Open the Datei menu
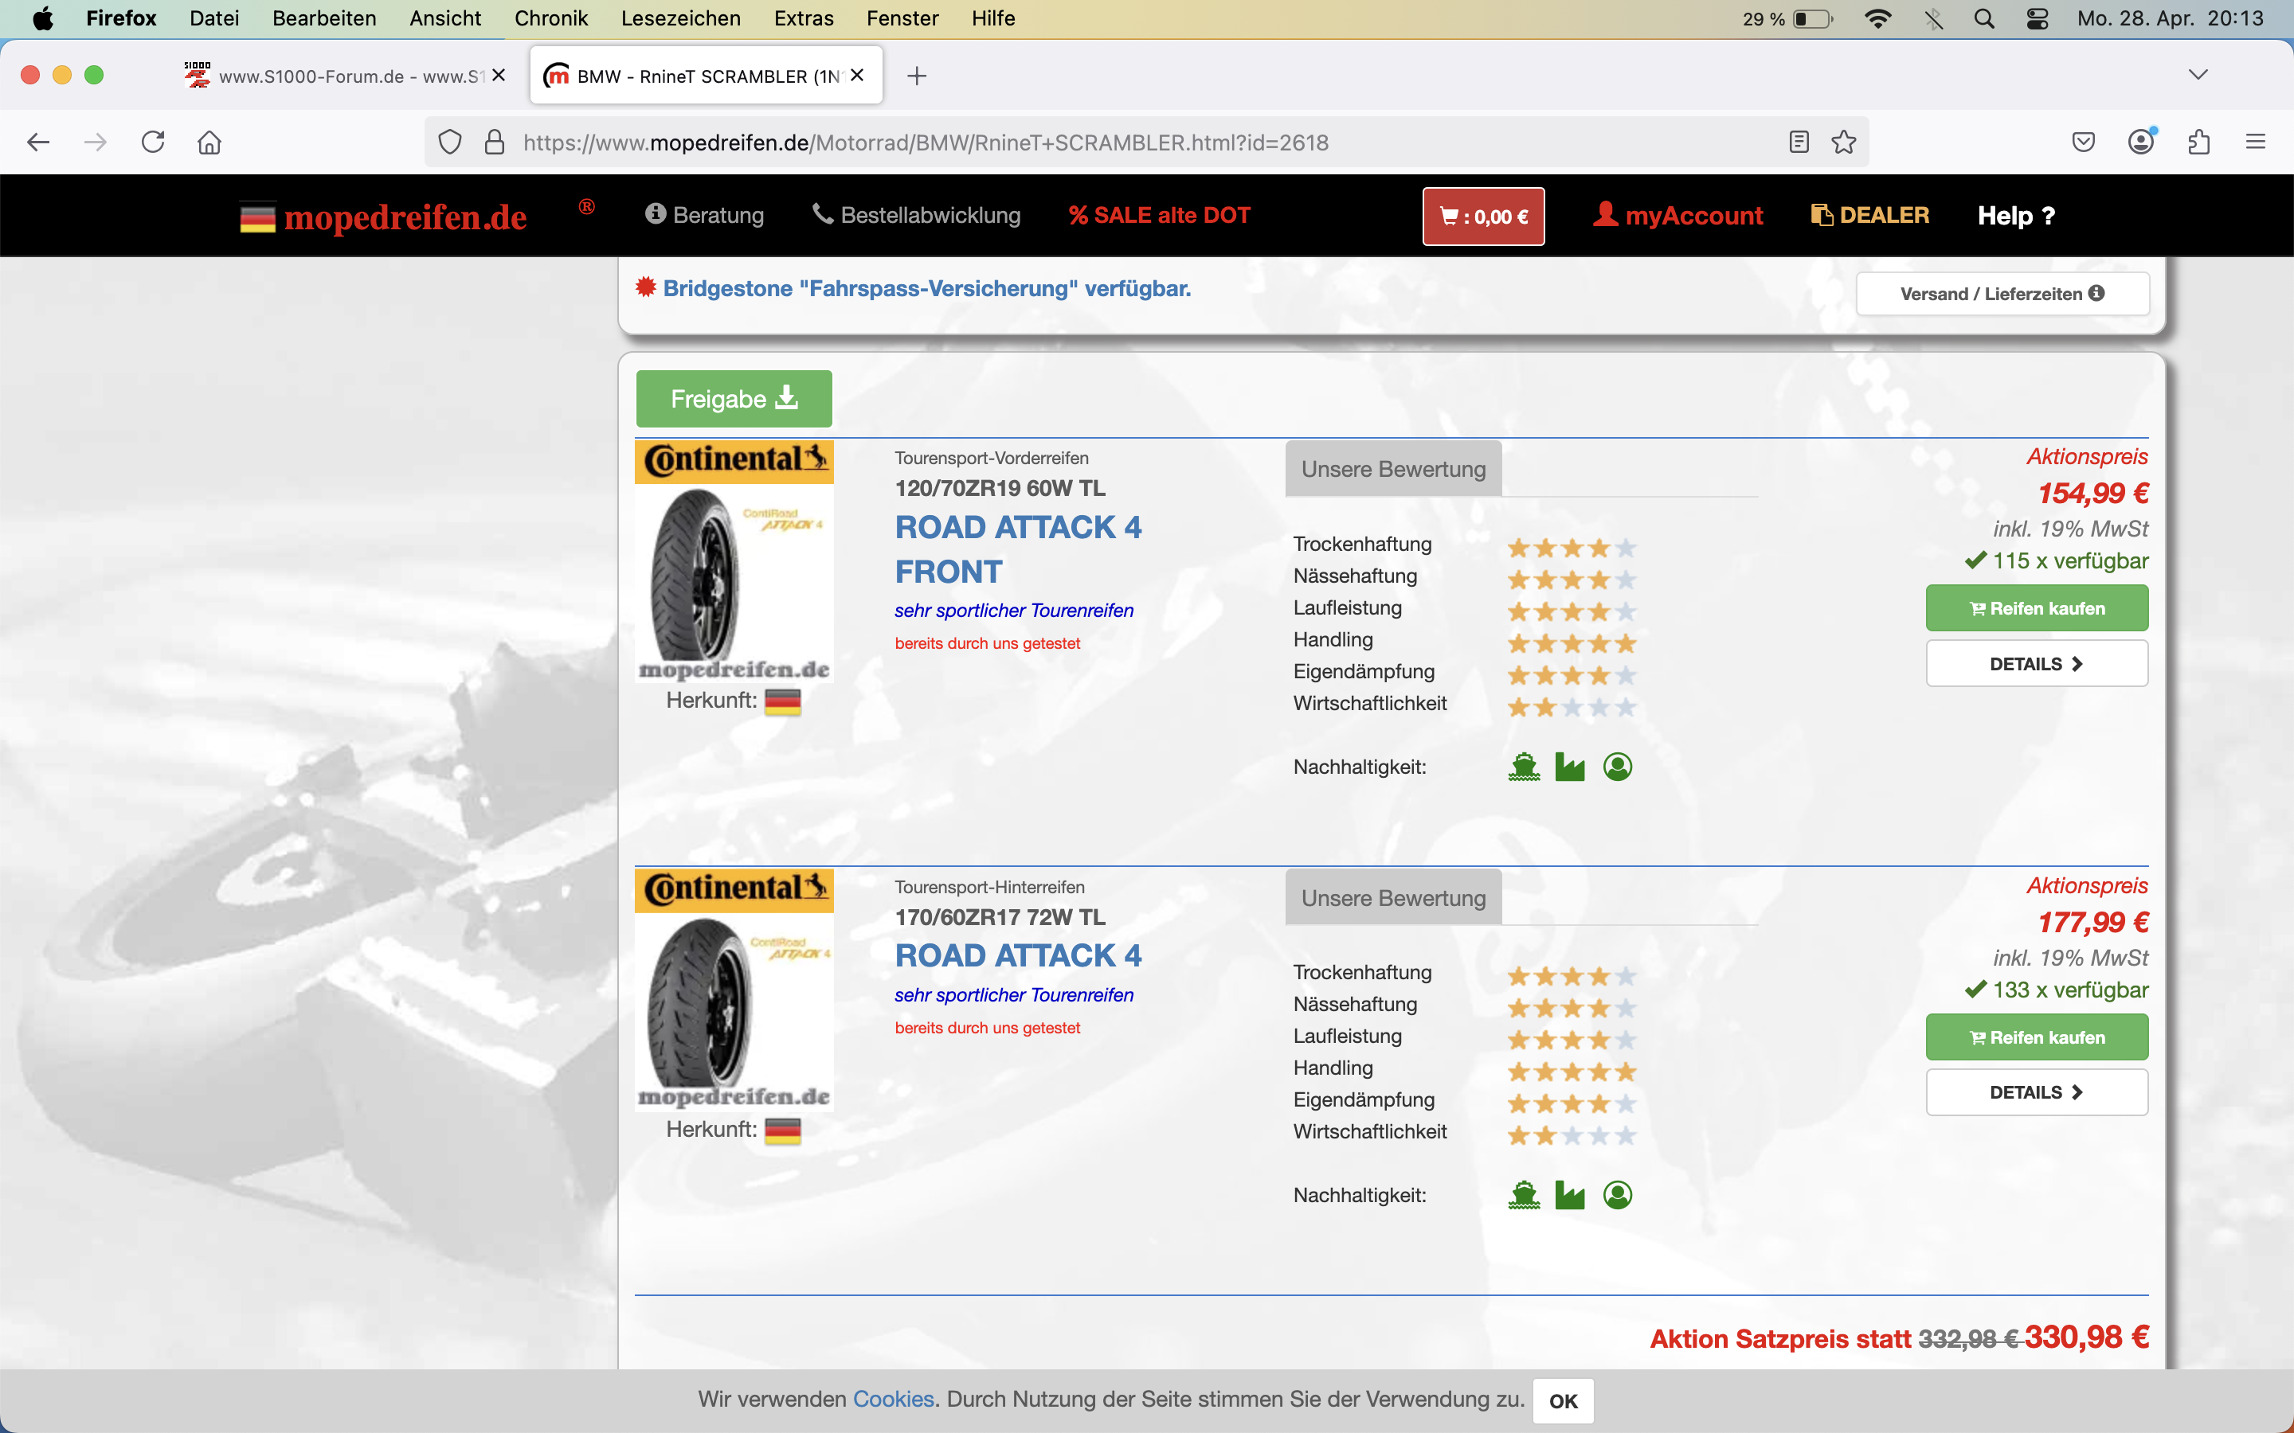 214,18
